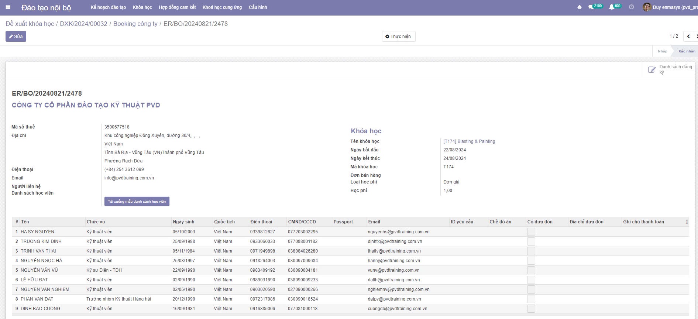Image resolution: width=698 pixels, height=319 pixels.
Task: Open the [T174] Blasting & Painting course link
Action: [469, 141]
